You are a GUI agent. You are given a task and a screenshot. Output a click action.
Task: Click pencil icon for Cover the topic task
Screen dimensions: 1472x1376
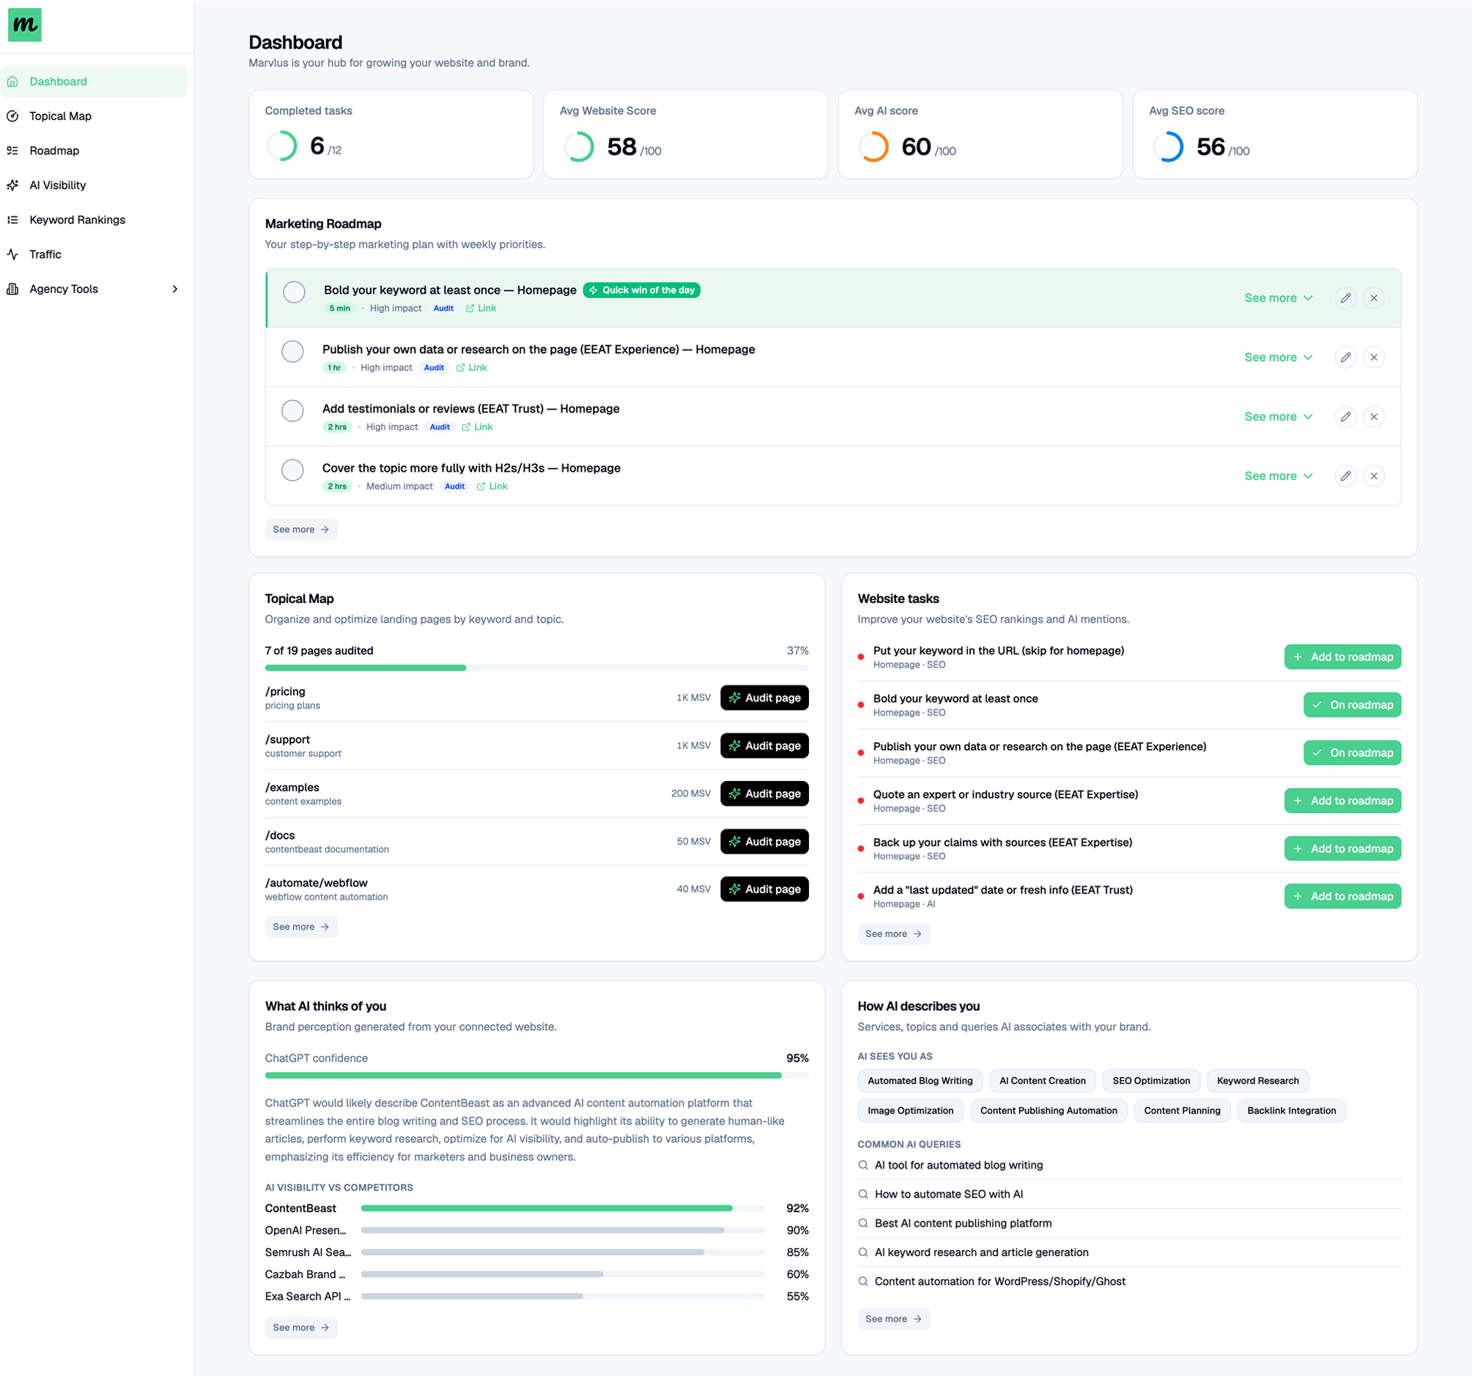(x=1345, y=476)
